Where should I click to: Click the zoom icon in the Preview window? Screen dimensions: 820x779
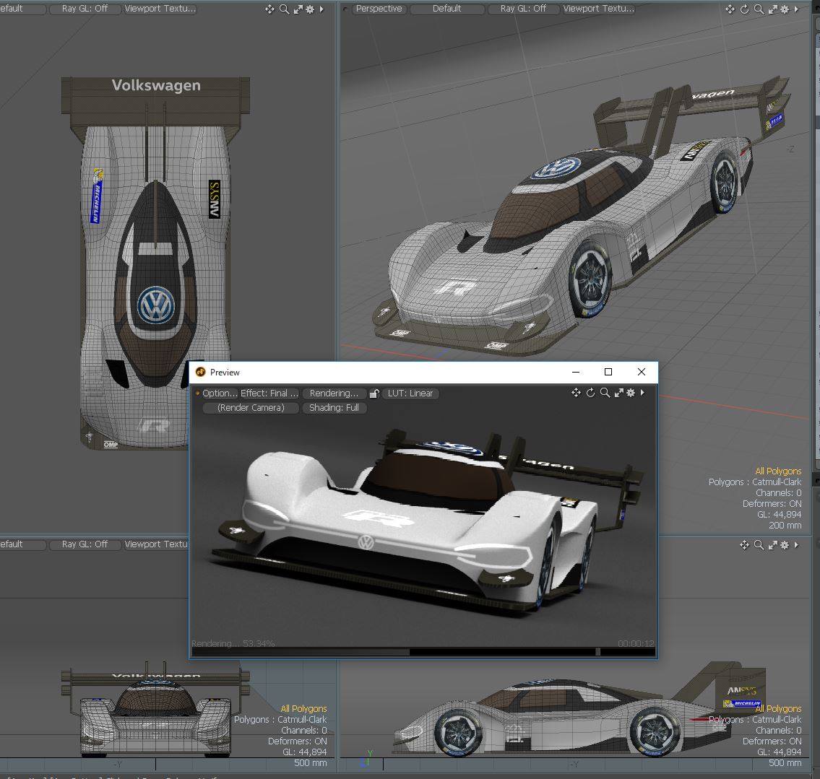(x=605, y=392)
